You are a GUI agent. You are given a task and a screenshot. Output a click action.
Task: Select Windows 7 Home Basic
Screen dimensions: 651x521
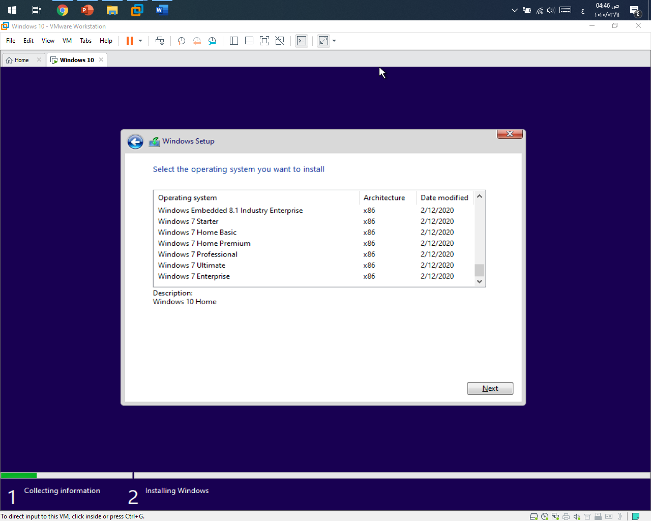[314, 233]
